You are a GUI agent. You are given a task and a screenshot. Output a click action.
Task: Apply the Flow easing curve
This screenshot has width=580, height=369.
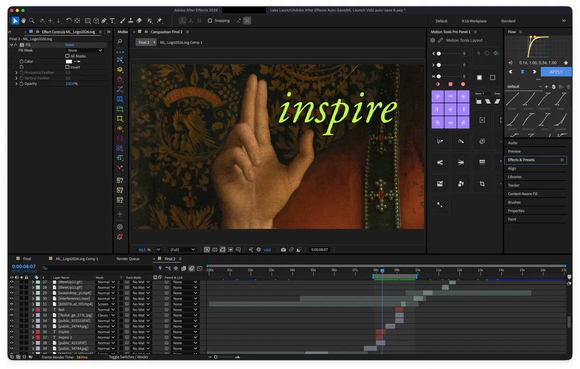click(556, 71)
